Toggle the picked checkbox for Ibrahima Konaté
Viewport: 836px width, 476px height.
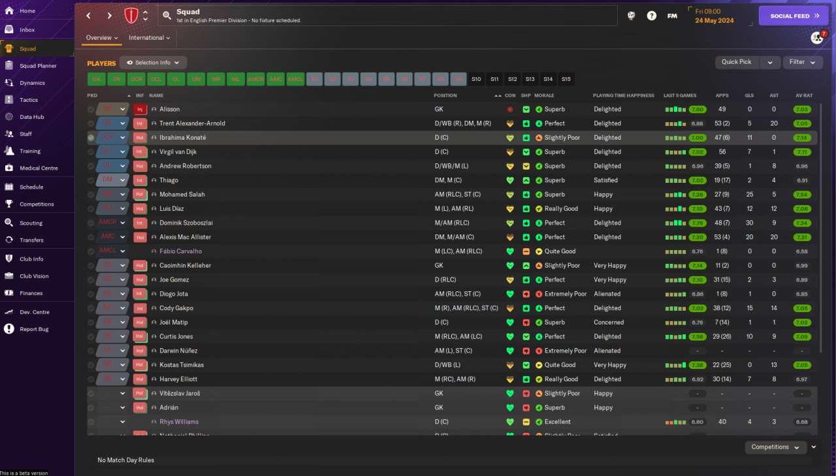coord(91,138)
